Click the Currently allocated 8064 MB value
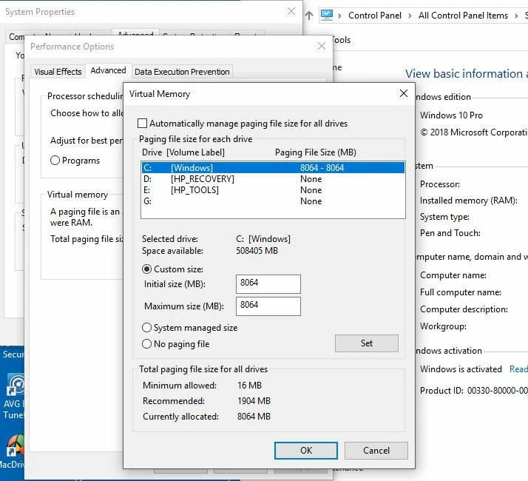 pos(254,417)
